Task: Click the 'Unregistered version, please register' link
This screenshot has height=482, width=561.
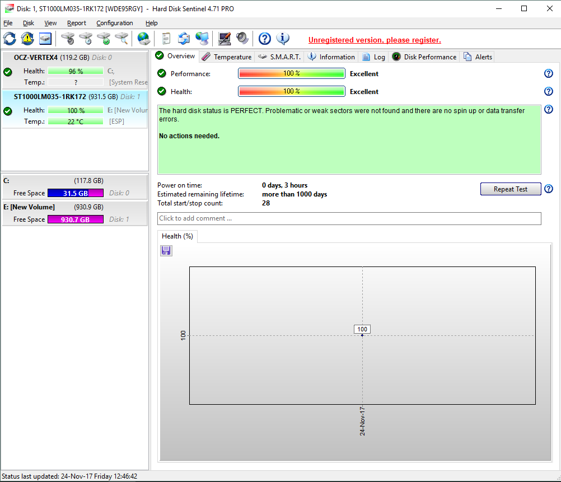Action: [x=375, y=40]
